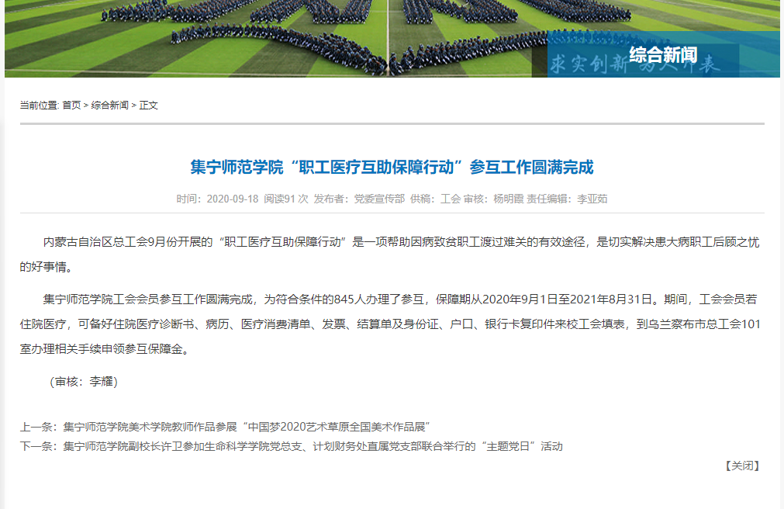Click the 阅读91次 read count
The width and height of the screenshot is (784, 509).
click(x=286, y=199)
